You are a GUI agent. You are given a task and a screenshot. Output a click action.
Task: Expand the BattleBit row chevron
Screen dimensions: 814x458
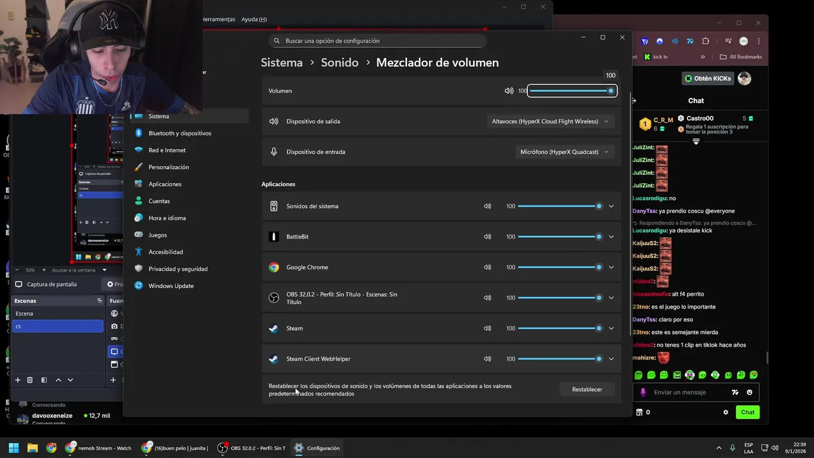click(x=611, y=237)
